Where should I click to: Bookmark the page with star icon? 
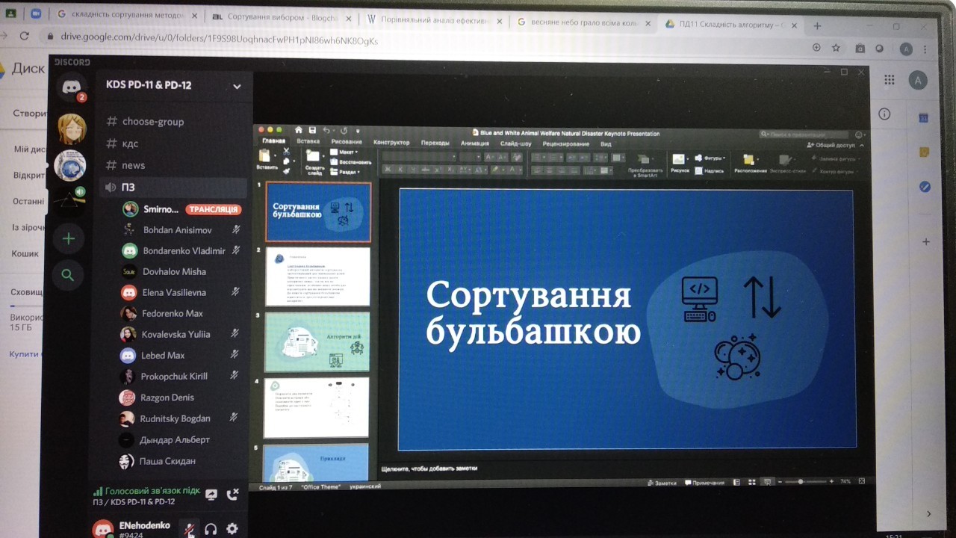[836, 48]
